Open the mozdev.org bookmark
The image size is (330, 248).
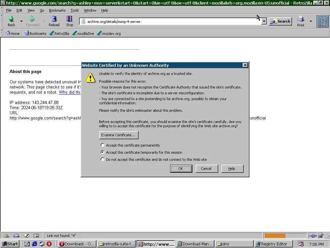pyautogui.click(x=109, y=33)
